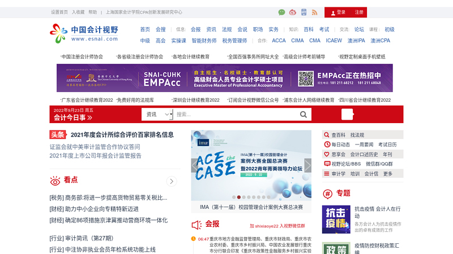453x254 pixels.
Task: Open the 抗击疫情 topic thumbnail
Action: point(336,220)
